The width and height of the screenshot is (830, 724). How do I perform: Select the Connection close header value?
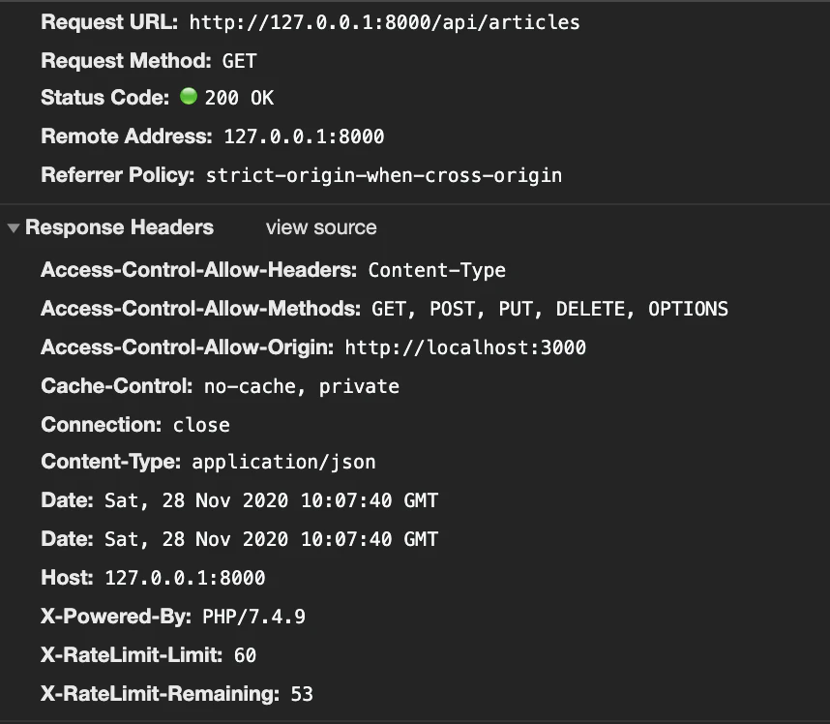tap(201, 425)
